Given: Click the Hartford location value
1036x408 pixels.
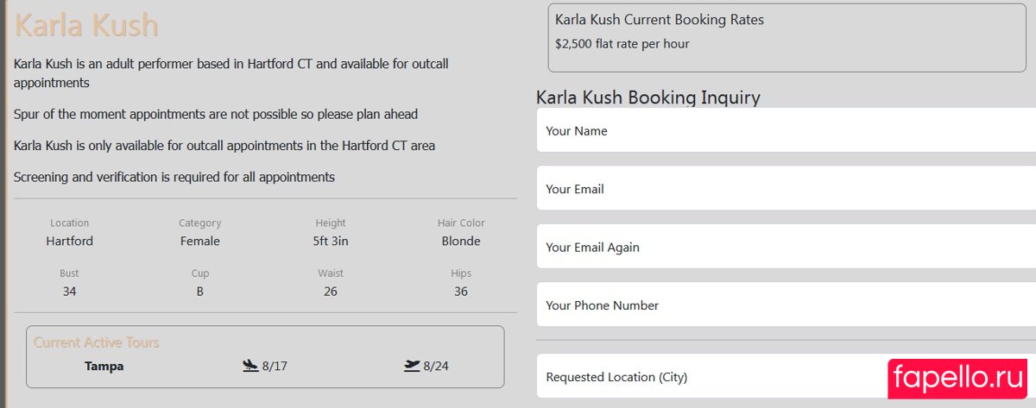Looking at the screenshot, I should point(69,242).
